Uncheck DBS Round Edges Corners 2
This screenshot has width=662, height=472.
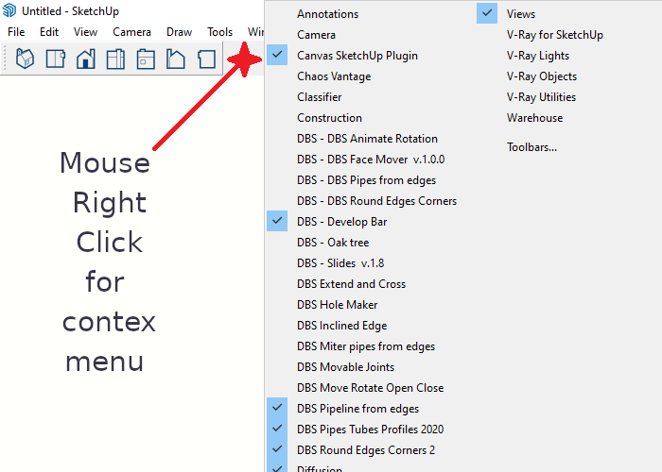(x=367, y=450)
